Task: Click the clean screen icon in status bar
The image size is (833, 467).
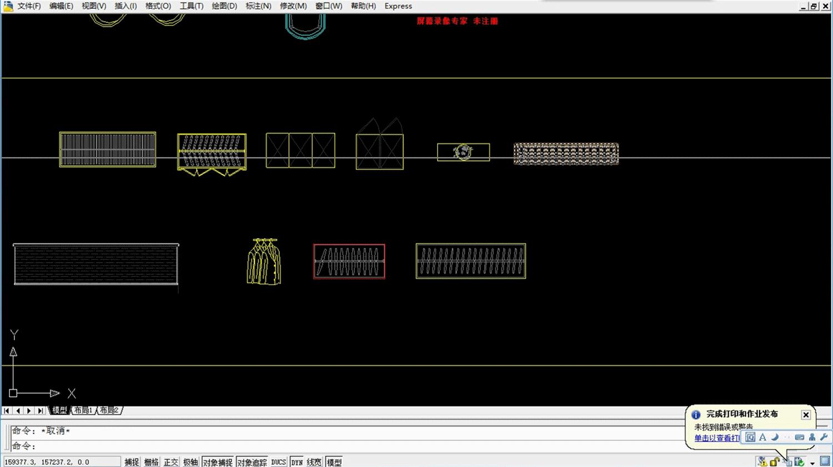Action: tap(825, 461)
